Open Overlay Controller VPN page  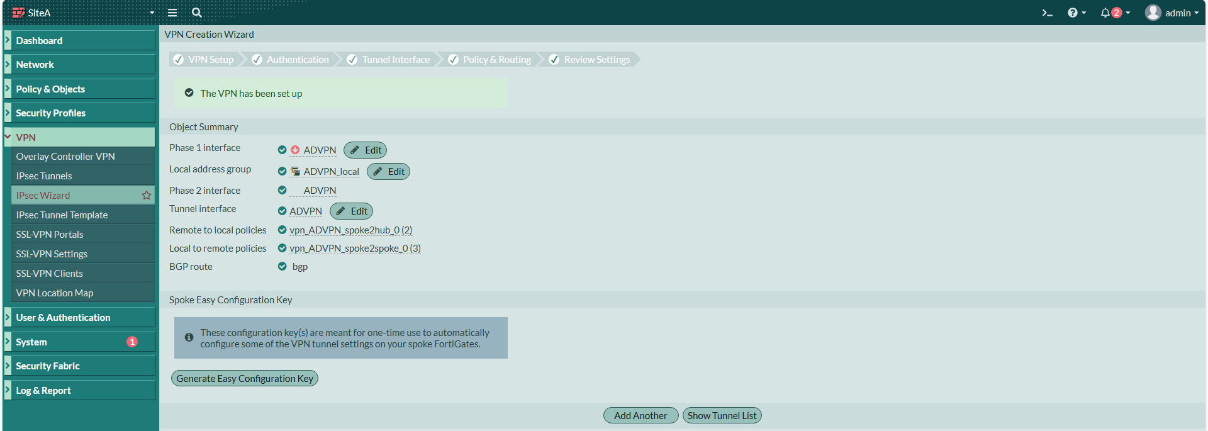(83, 156)
